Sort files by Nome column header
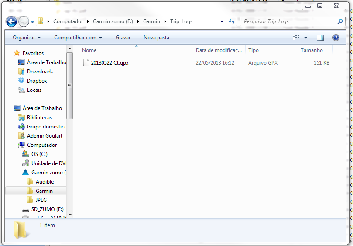 pos(89,50)
